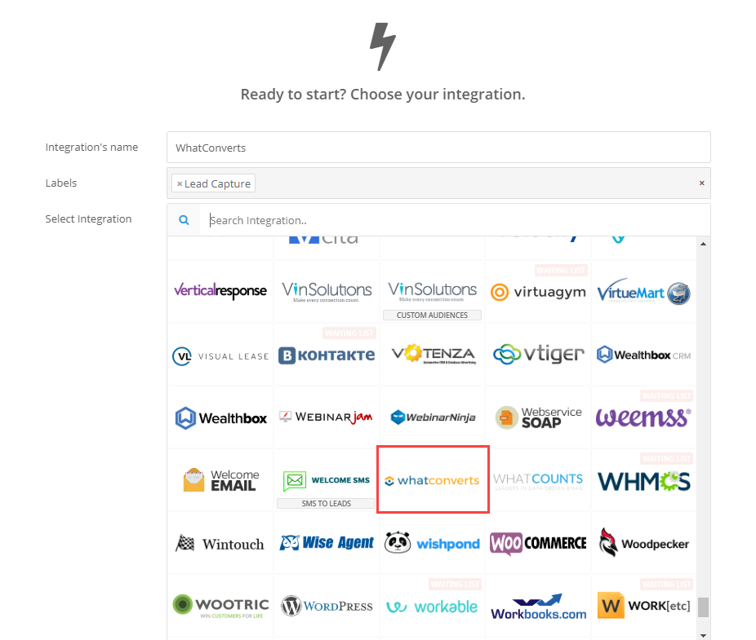Select the VerticalResponse integration logo

click(x=220, y=291)
